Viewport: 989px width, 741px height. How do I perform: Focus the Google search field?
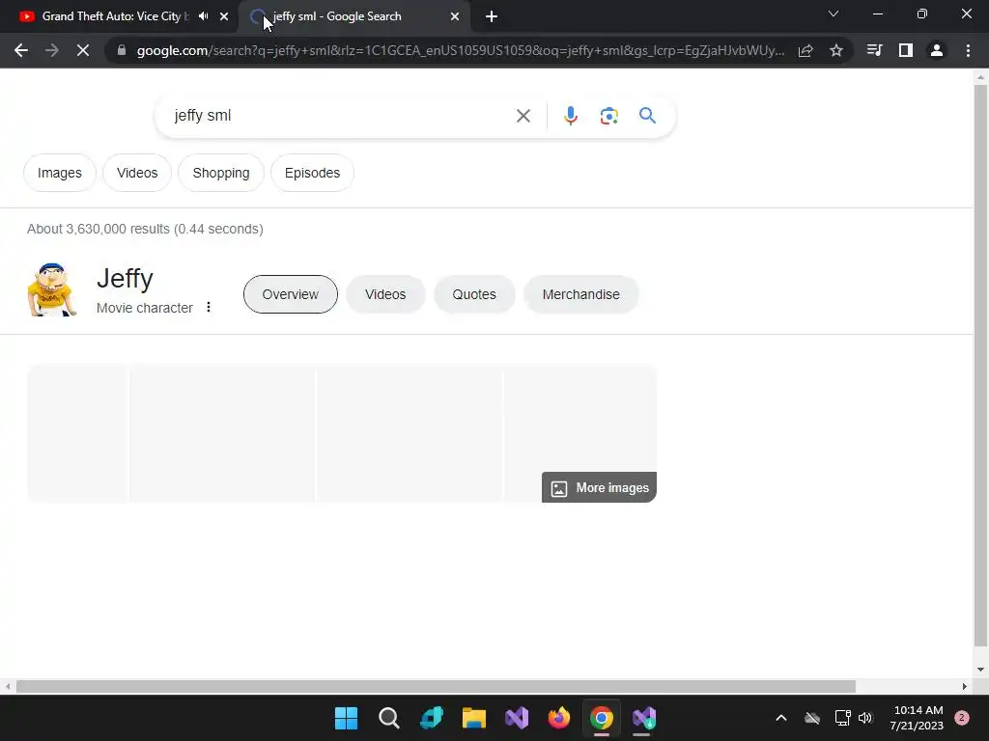point(341,116)
